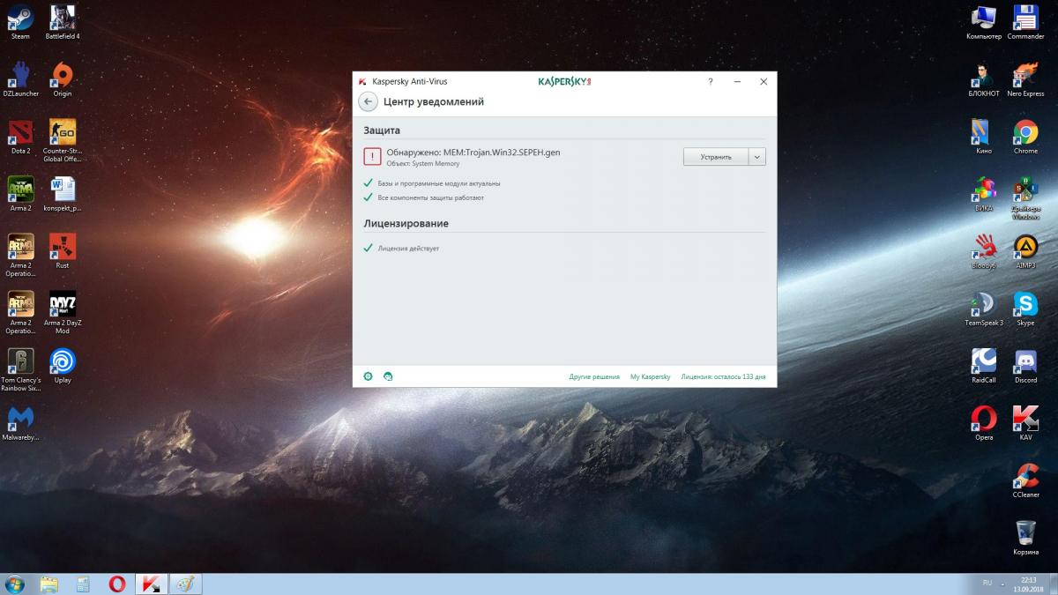This screenshot has width=1058, height=595.
Task: Select konspekt Word document icon
Action: [63, 194]
